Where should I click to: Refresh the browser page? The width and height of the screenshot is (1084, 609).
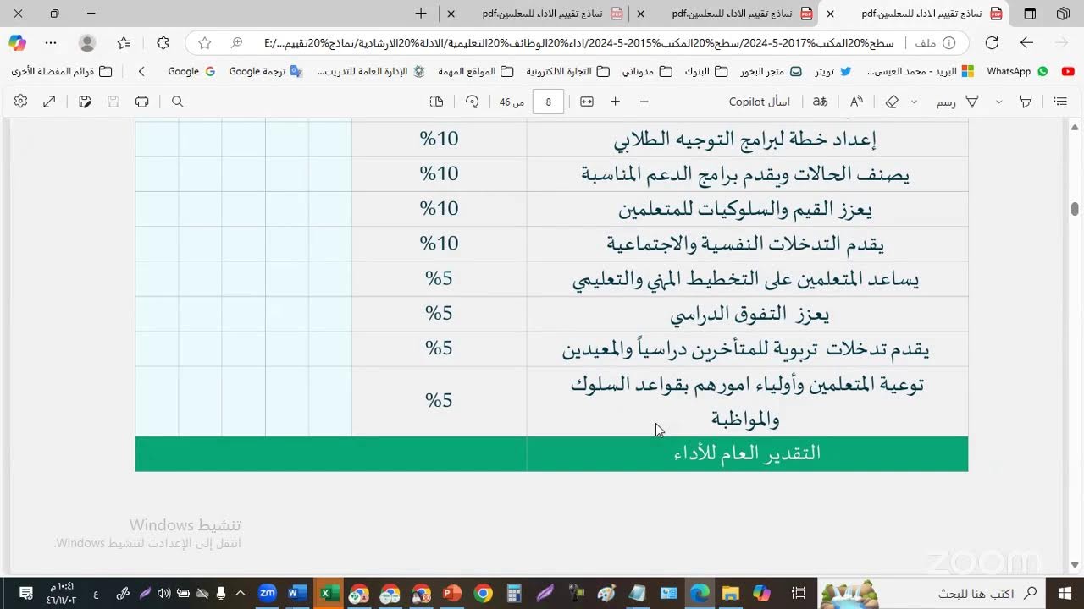pyautogui.click(x=992, y=42)
